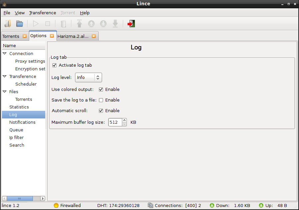Viewport: 299px width, 210px height.
Task: Click the yellow Firewalled status icon
Action: 56,205
